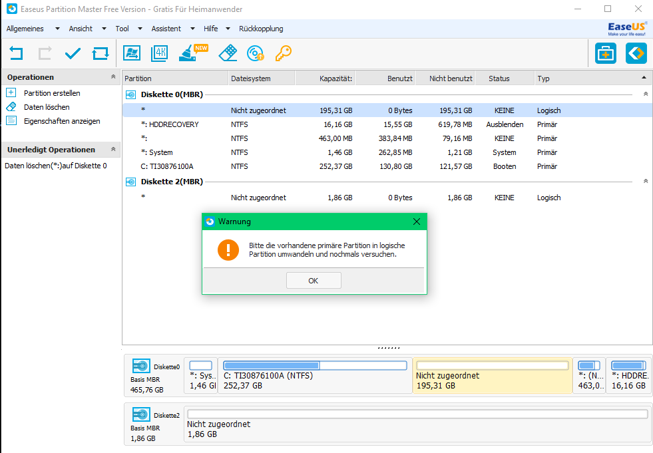Image resolution: width=653 pixels, height=453 pixels.
Task: Click Eigenschaften anzeigen operation link
Action: point(62,121)
